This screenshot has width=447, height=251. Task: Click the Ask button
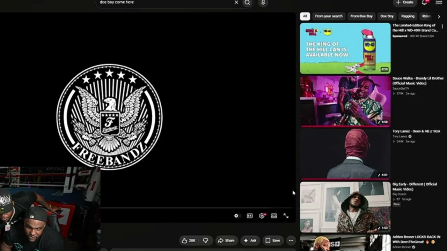[x=250, y=241]
